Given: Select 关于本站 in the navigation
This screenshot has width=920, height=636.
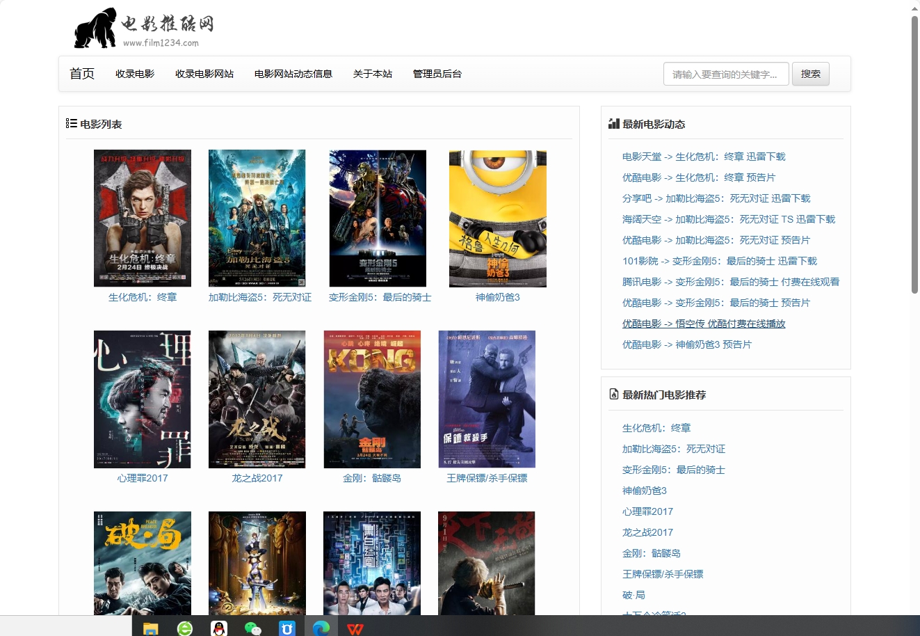Looking at the screenshot, I should (x=372, y=74).
